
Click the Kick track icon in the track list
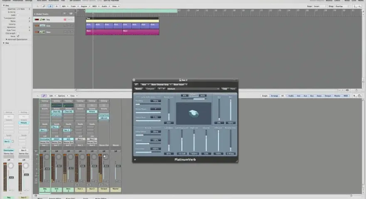point(42,26)
